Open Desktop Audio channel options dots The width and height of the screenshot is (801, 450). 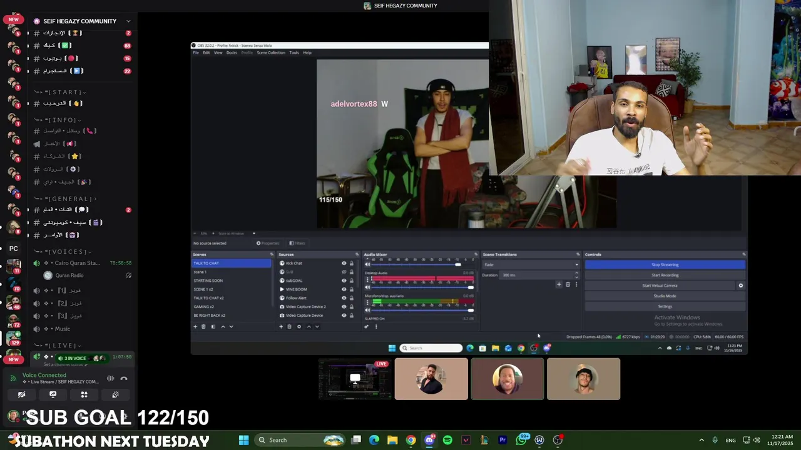367,280
